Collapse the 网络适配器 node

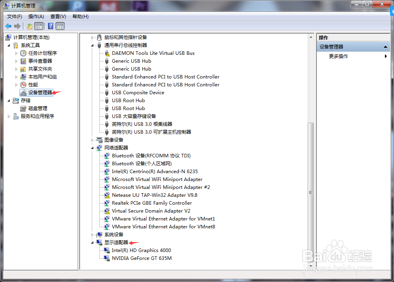[92, 148]
